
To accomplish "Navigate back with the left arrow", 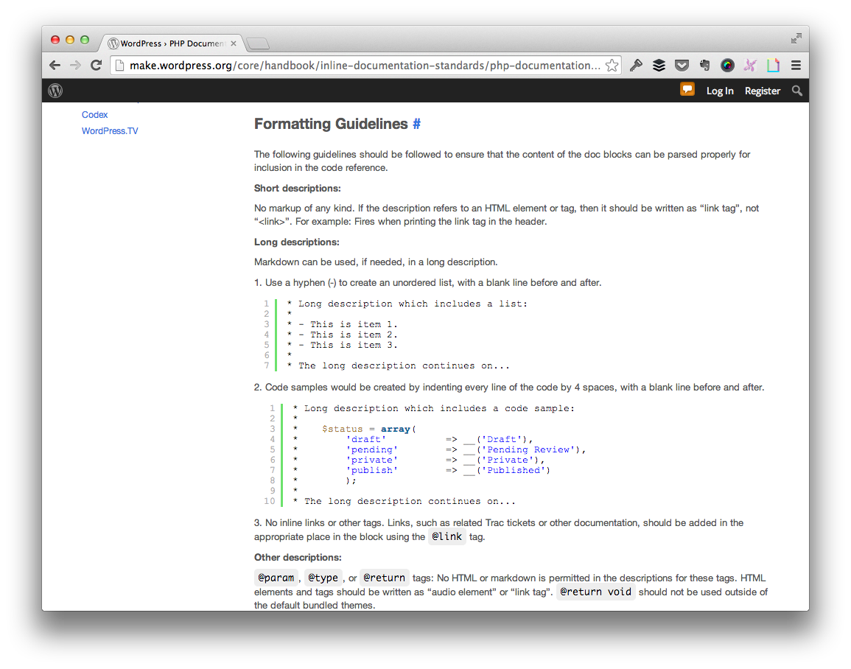I will point(55,65).
